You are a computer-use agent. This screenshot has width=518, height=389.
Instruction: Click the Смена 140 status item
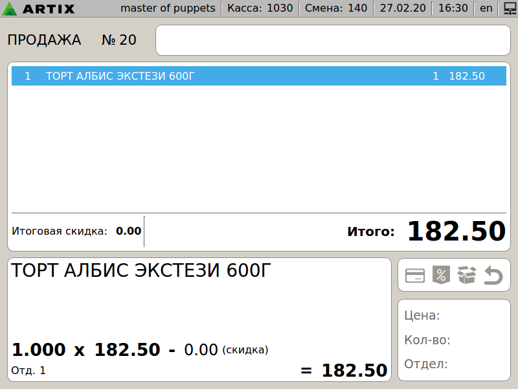[335, 8]
